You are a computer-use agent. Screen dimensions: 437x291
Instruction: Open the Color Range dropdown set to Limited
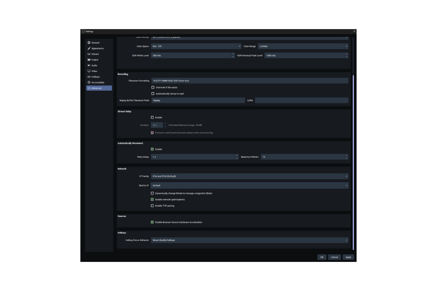(303, 46)
